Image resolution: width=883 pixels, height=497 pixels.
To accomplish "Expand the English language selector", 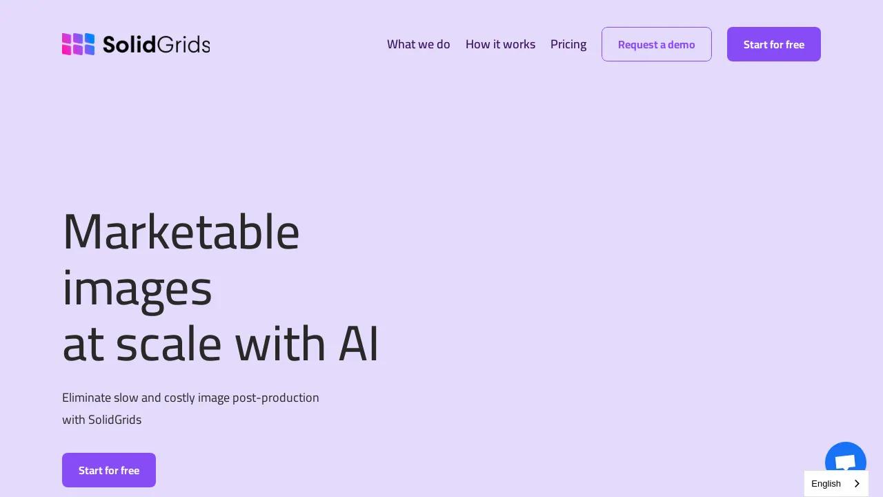I will (826, 483).
